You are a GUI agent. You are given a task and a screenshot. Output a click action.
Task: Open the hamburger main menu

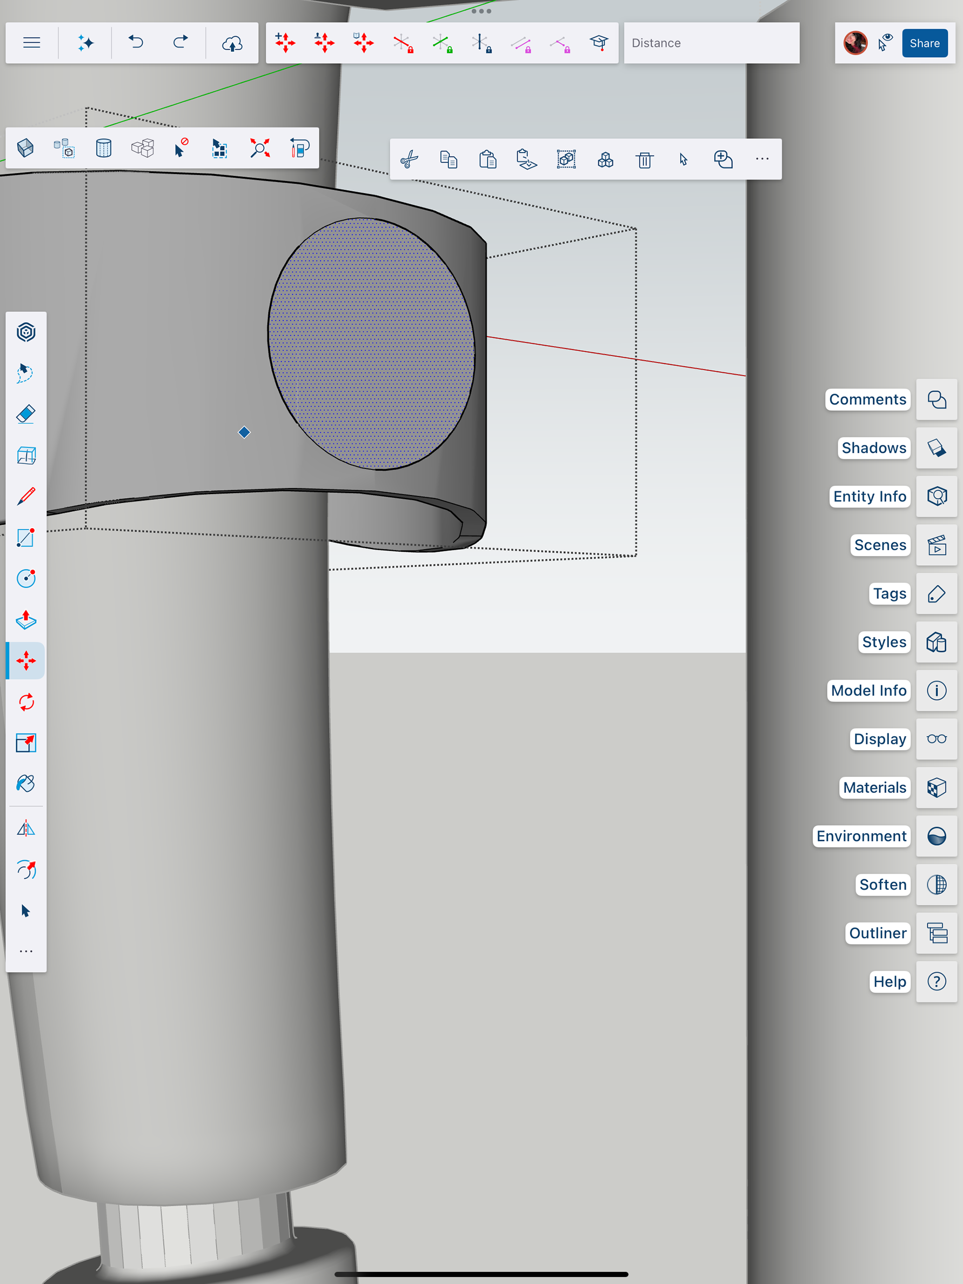[32, 43]
